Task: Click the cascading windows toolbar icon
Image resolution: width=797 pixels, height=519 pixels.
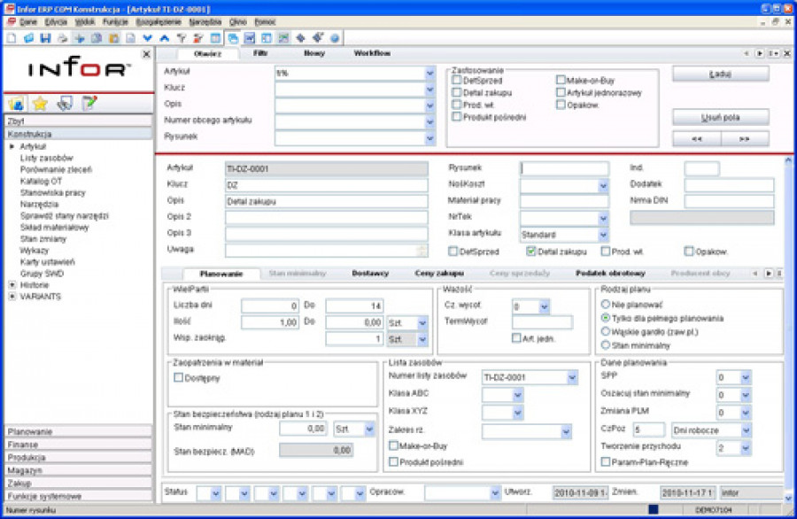Action: [233, 38]
